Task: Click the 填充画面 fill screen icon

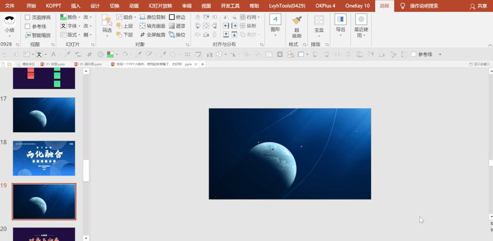Action: point(153,26)
